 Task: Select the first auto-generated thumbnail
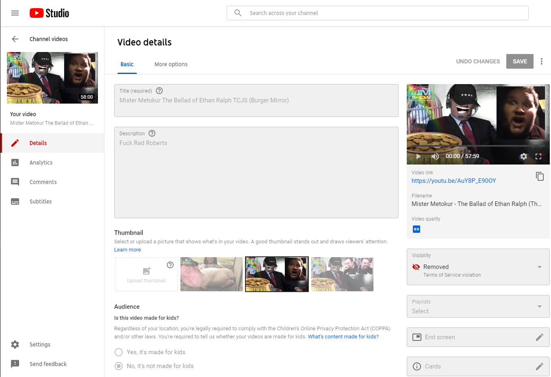click(x=211, y=274)
